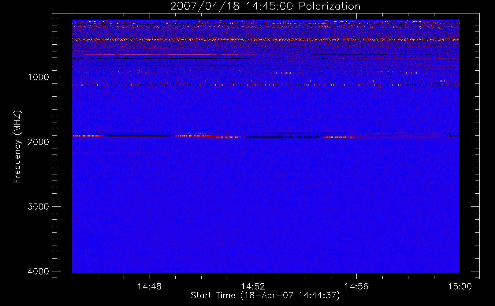Click the 3000 frequency tick label

(x=38, y=206)
